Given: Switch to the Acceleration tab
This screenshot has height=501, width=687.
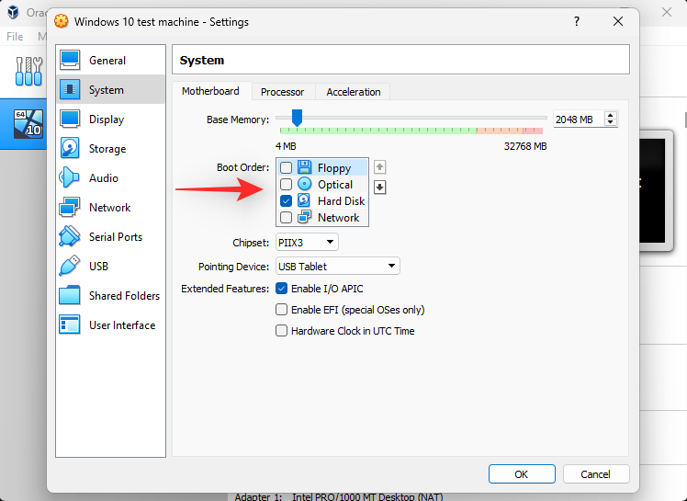Looking at the screenshot, I should coord(353,92).
